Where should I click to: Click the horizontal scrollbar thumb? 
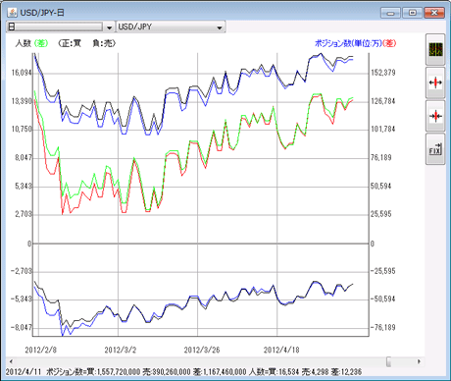click(388, 361)
